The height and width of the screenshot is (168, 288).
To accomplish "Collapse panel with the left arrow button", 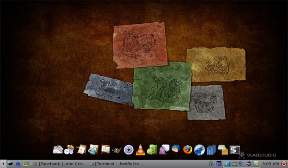I will [3, 164].
